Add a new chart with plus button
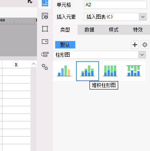This screenshot has height=151, width=150. pyautogui.click(x=135, y=45)
